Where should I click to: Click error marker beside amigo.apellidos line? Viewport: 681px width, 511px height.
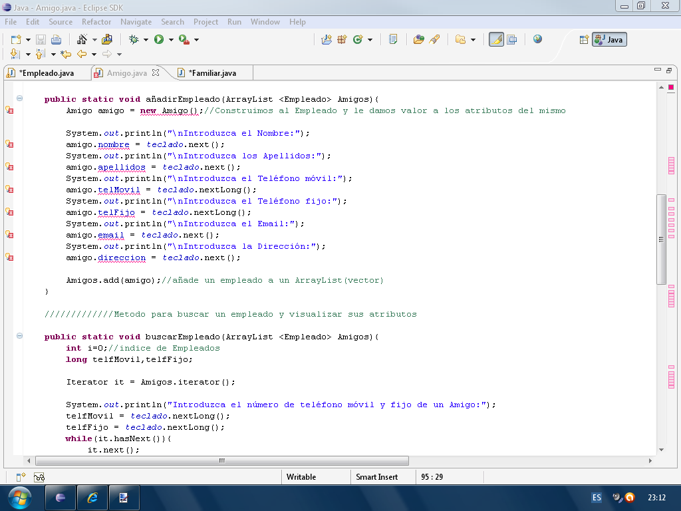[x=9, y=167]
